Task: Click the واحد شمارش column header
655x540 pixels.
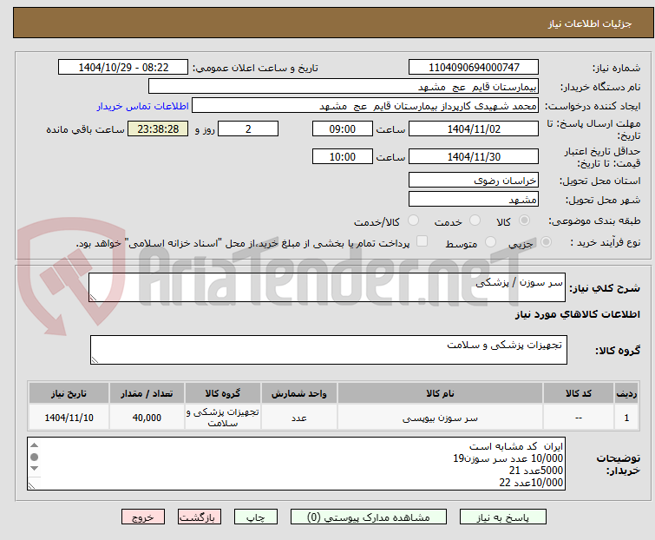Action: tap(299, 393)
